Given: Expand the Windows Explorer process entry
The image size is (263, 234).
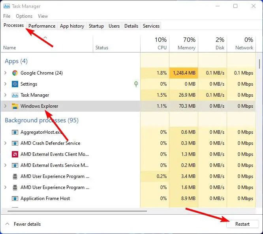Looking at the screenshot, I should (5, 106).
